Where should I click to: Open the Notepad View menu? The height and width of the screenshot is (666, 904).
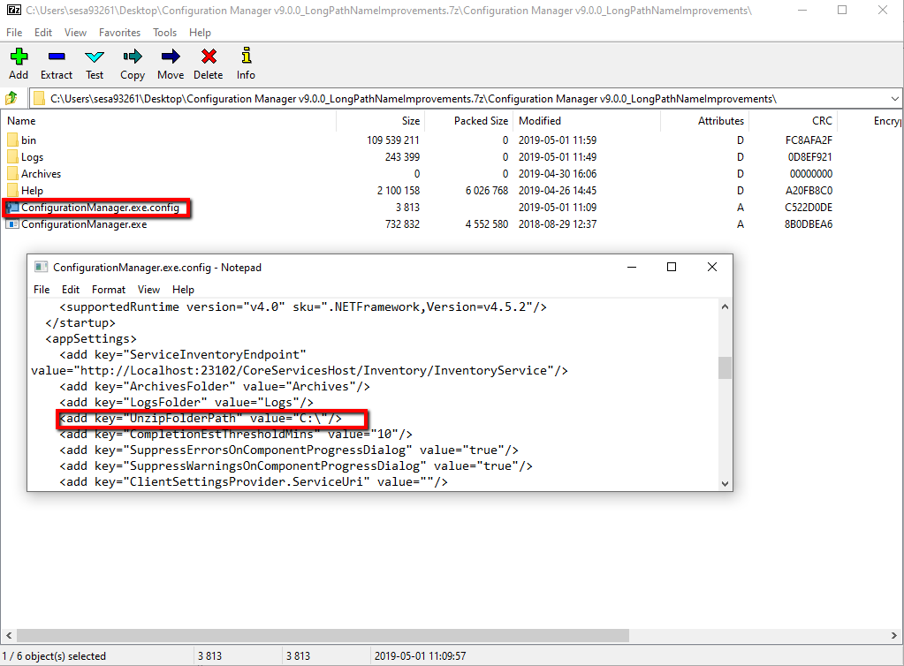pos(148,289)
